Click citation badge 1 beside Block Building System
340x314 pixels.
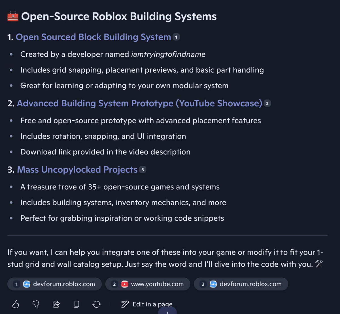click(176, 37)
